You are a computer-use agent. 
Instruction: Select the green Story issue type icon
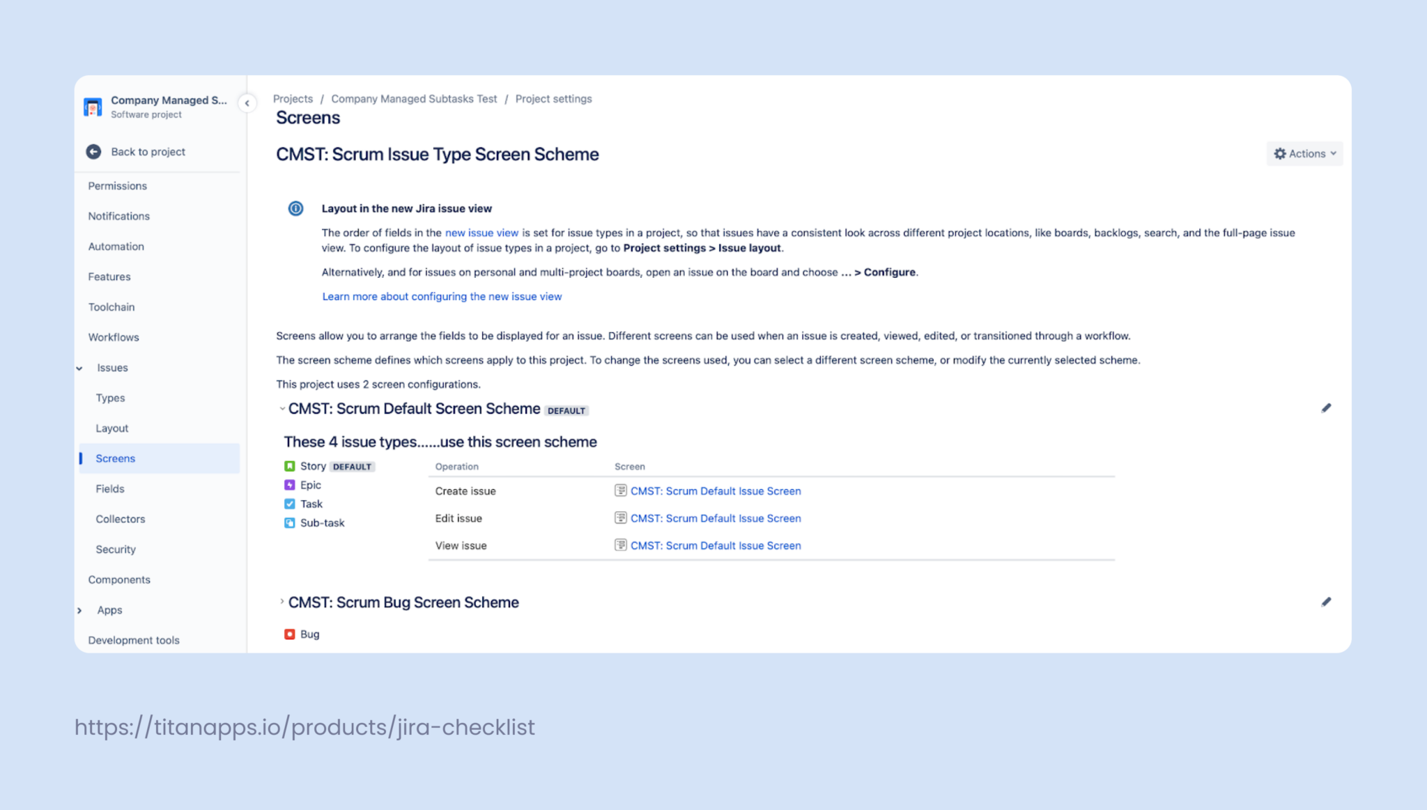click(290, 465)
